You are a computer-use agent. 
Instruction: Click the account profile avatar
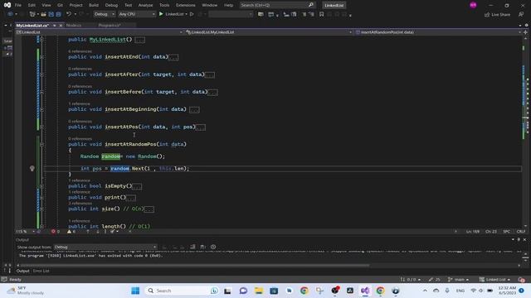click(473, 5)
